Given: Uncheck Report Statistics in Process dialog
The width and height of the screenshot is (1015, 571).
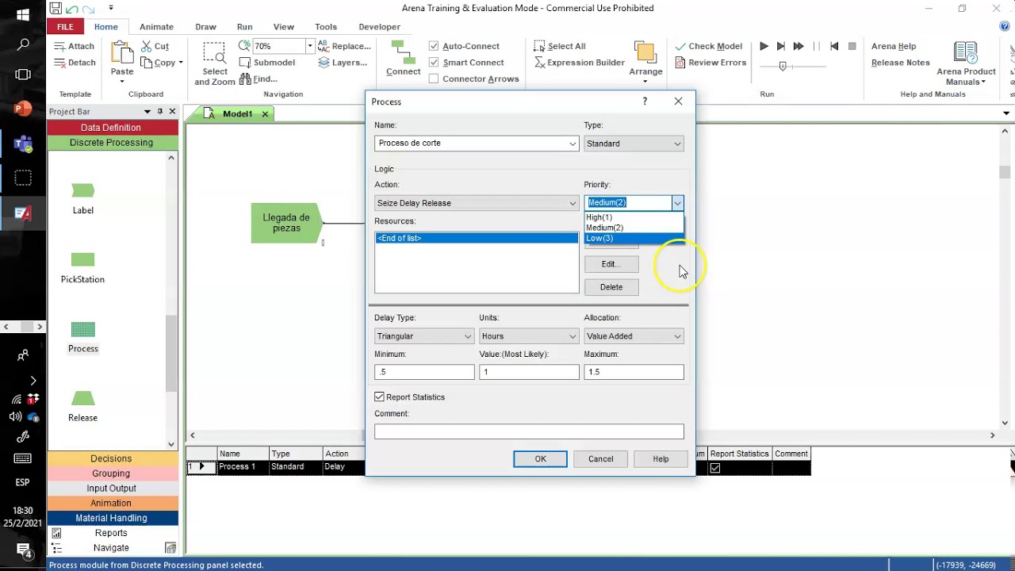Looking at the screenshot, I should click(x=379, y=397).
